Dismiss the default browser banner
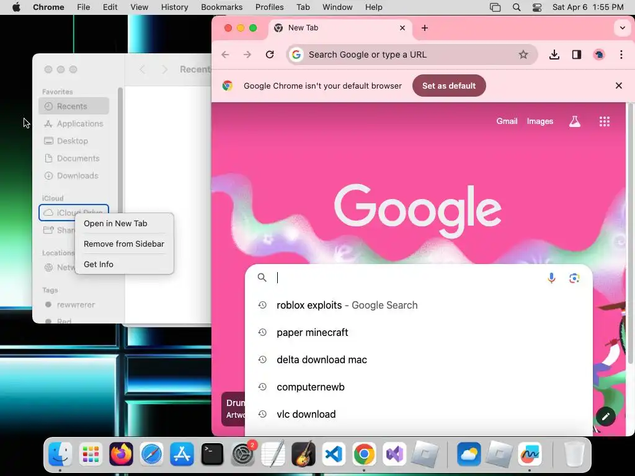The image size is (635, 476). [618, 86]
